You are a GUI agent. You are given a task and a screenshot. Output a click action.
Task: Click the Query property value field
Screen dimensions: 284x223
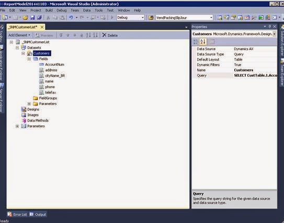(255, 75)
